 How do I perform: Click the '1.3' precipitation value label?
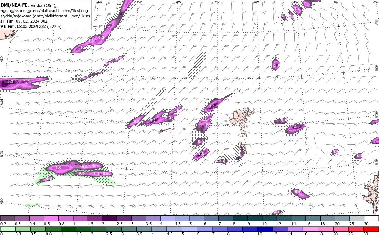pyautogui.click(x=102, y=37)
